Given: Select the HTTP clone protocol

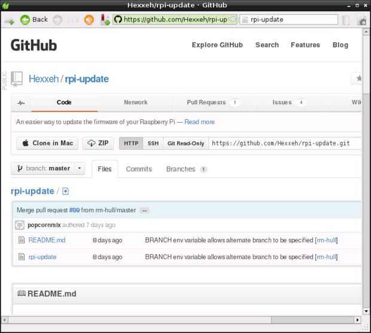Looking at the screenshot, I should [x=131, y=143].
